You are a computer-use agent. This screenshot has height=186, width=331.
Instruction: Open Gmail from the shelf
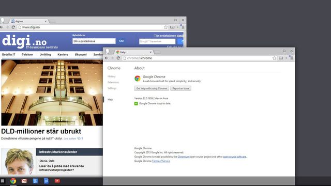coord(24,181)
